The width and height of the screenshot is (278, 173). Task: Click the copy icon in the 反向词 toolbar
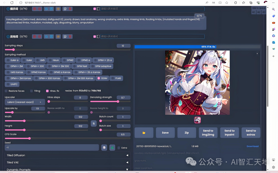(65, 37)
